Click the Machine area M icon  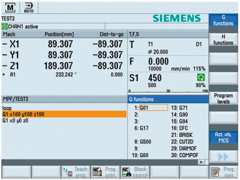[x=10, y=8]
